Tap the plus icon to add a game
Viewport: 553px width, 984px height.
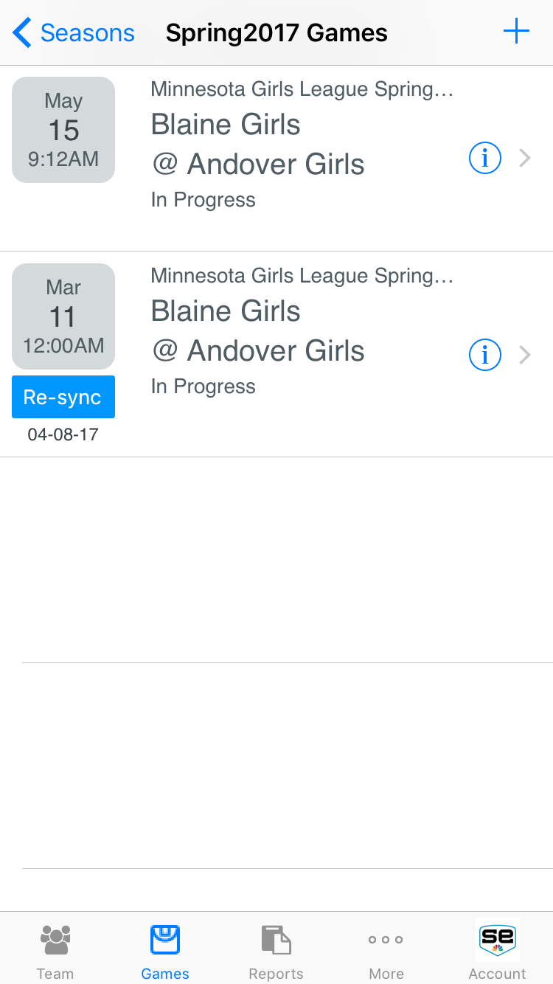(516, 32)
